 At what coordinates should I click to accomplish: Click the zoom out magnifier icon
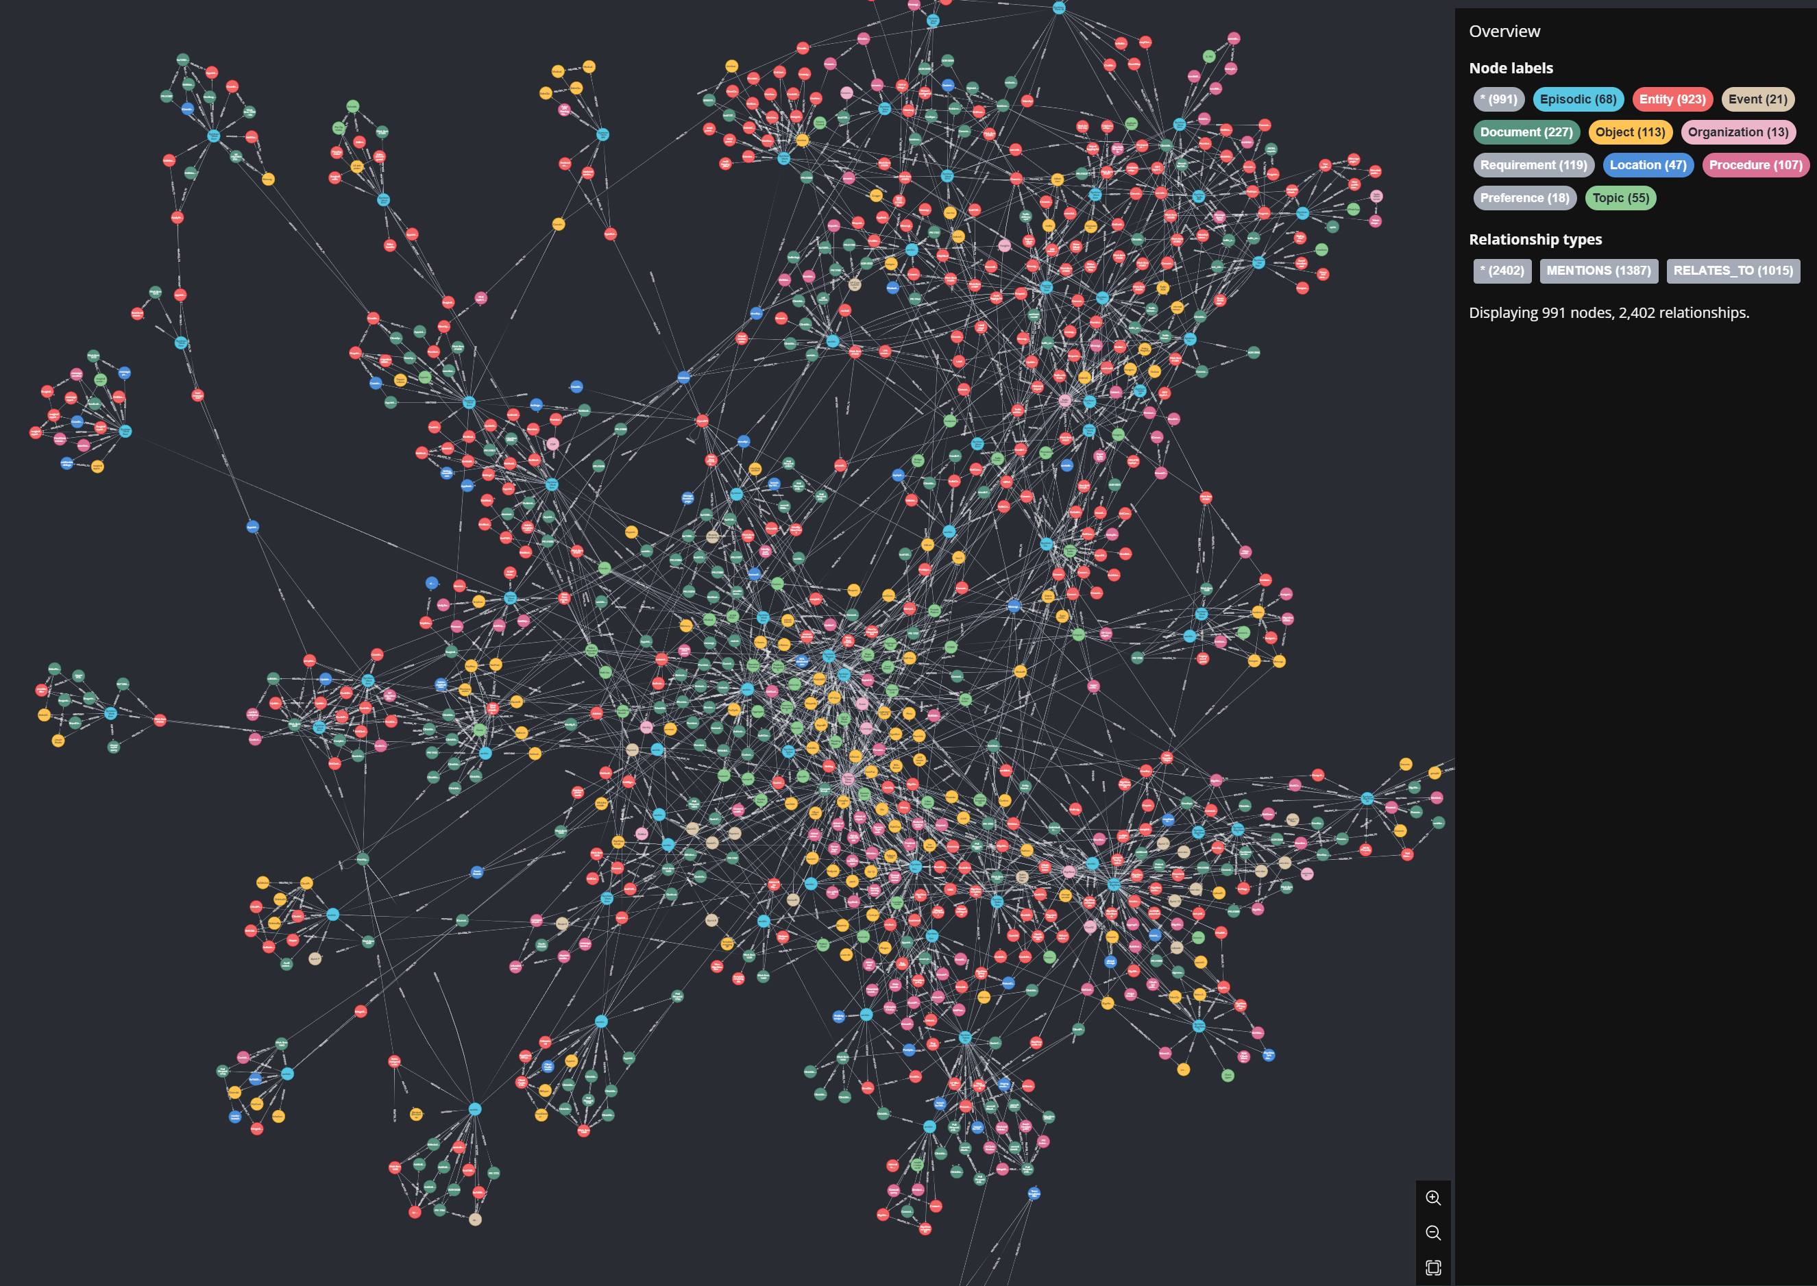[x=1433, y=1232]
